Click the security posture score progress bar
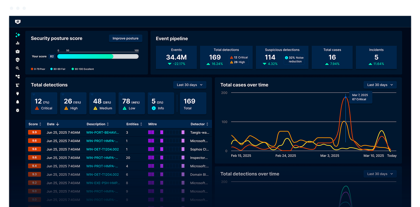The image size is (420, 207). pos(98,56)
